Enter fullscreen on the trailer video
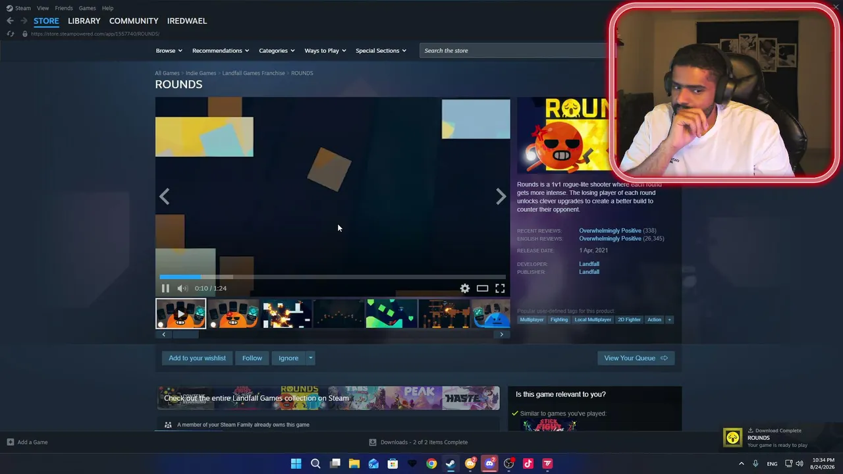 point(501,288)
